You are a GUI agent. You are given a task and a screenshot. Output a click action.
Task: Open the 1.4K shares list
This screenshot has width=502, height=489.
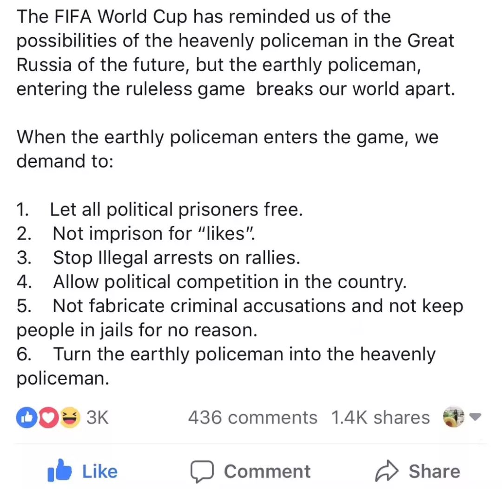click(x=381, y=417)
